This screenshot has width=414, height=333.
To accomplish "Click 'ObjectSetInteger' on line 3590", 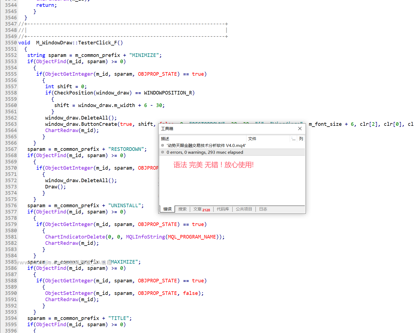I will point(69,293).
